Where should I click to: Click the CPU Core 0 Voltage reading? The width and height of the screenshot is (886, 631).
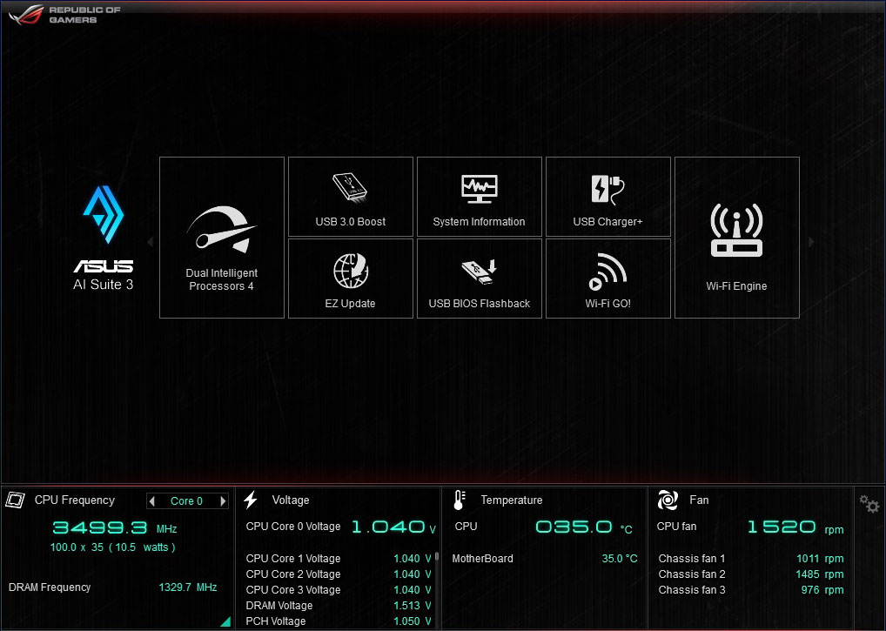tap(394, 527)
